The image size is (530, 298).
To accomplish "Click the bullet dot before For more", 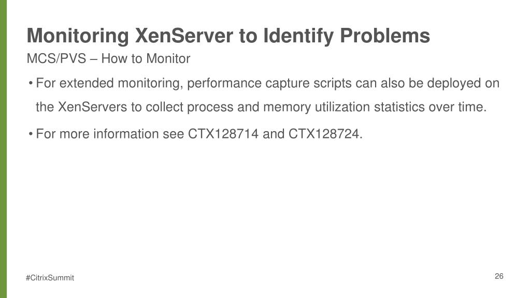I will [x=31, y=134].
